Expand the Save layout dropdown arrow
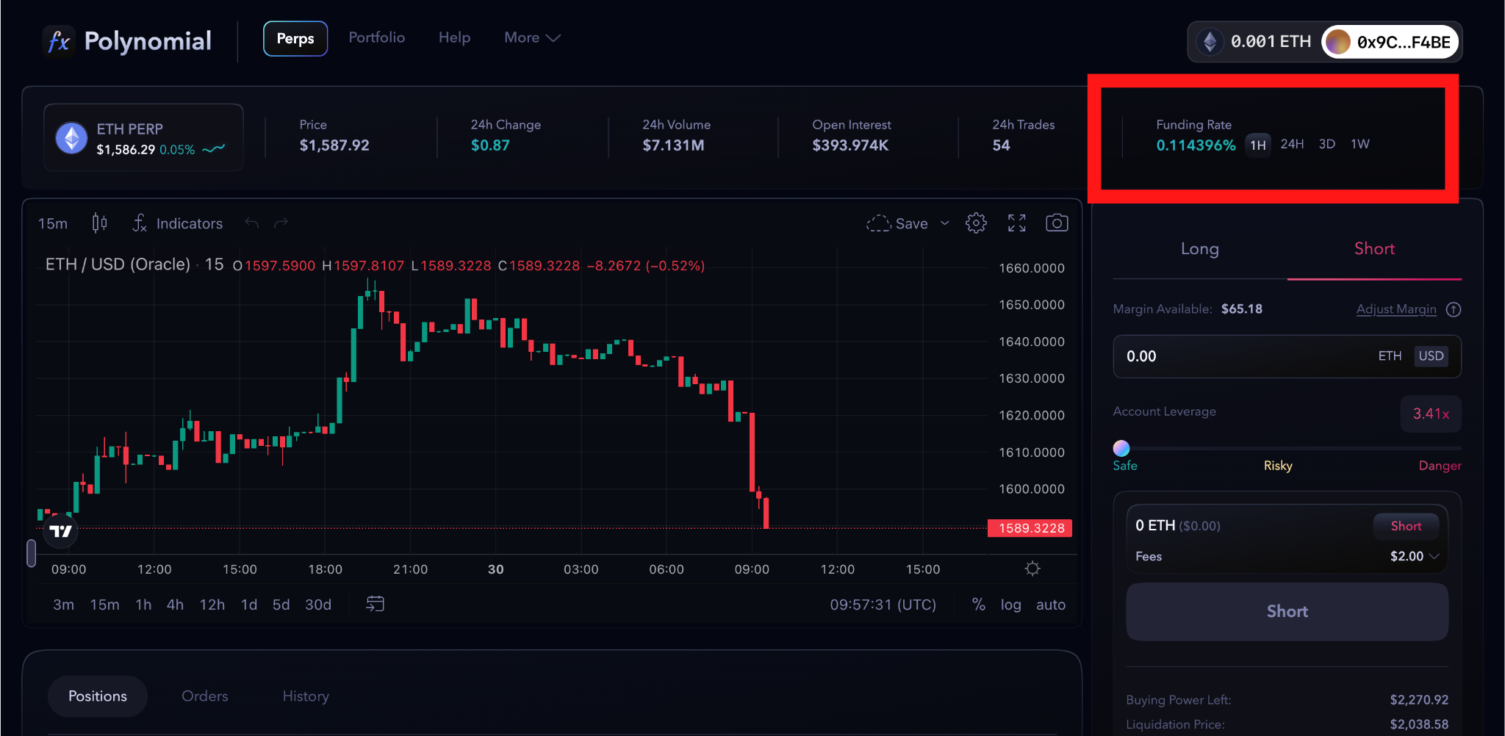 [945, 223]
